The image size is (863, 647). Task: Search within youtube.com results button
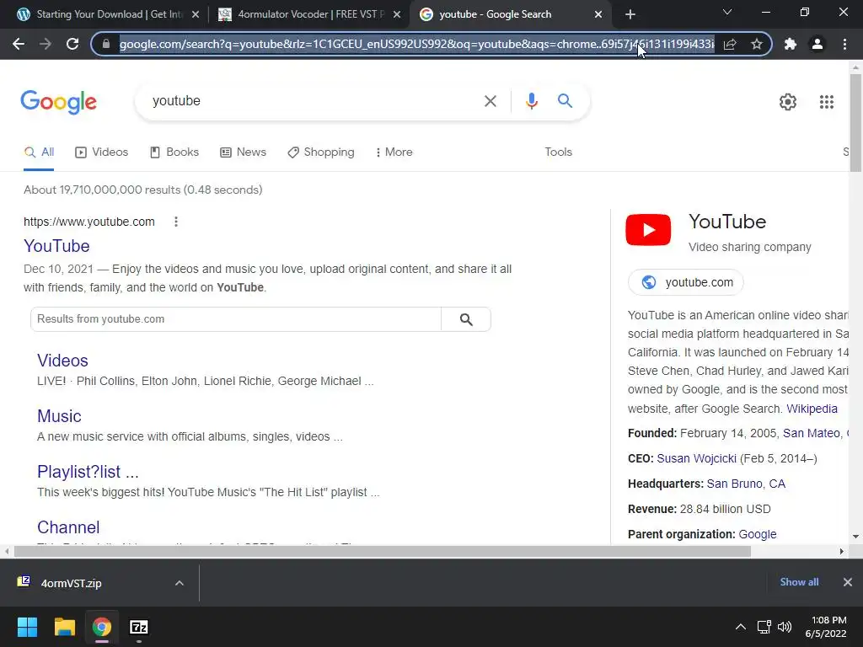[x=466, y=319]
